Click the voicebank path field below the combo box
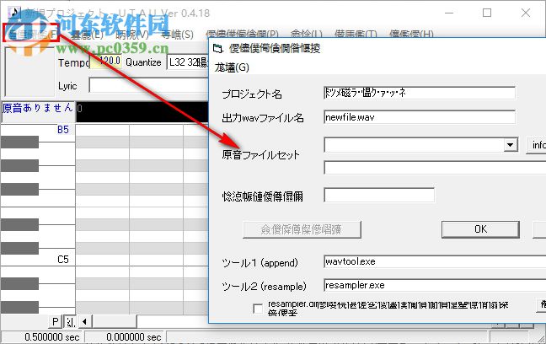546x344 pixels. pos(435,168)
